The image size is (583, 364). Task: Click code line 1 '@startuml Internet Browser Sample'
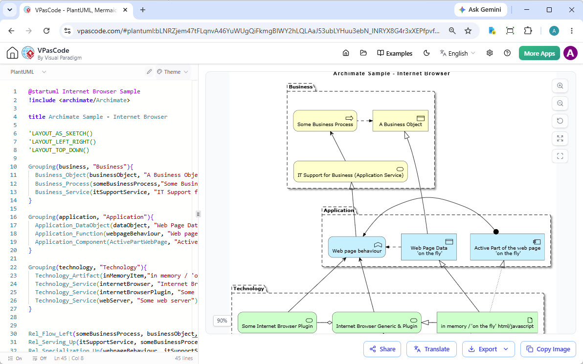pyautogui.click(x=84, y=91)
